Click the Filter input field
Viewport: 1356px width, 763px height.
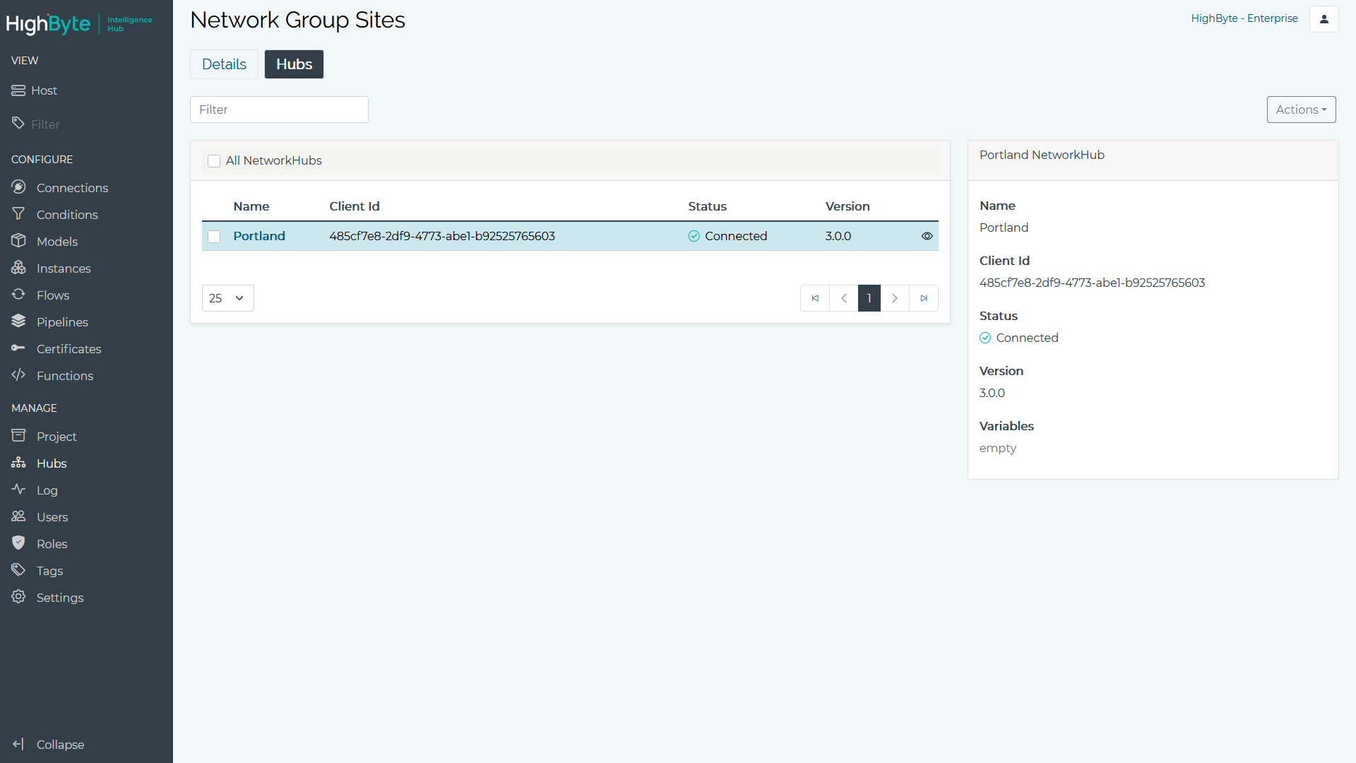click(278, 109)
